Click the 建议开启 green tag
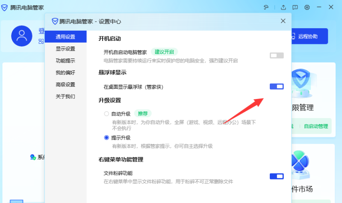 point(164,52)
